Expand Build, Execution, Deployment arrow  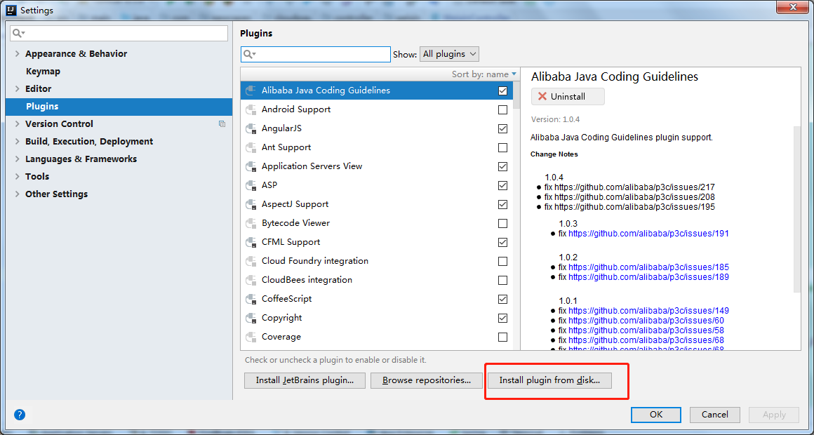(17, 141)
